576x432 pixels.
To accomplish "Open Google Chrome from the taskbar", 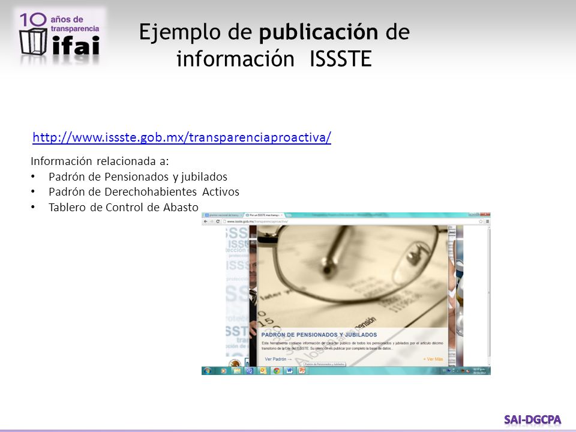I will [277, 371].
